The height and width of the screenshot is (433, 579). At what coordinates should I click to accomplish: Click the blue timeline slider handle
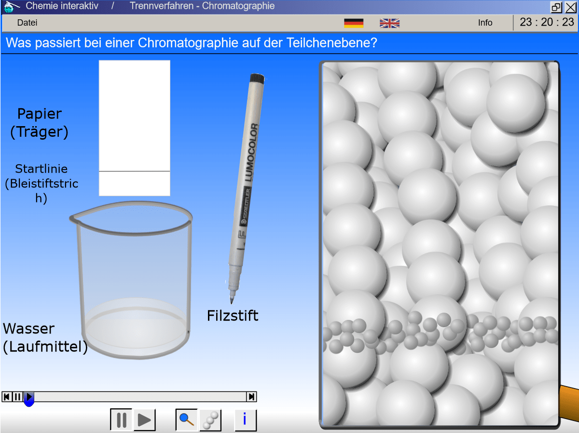(x=29, y=399)
